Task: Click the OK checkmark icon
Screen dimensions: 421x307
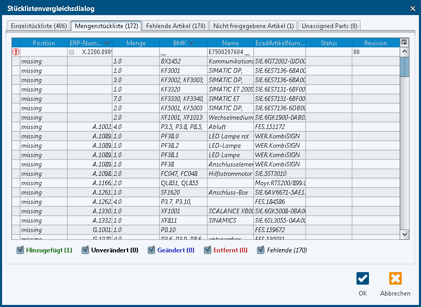Action: [x=363, y=278]
